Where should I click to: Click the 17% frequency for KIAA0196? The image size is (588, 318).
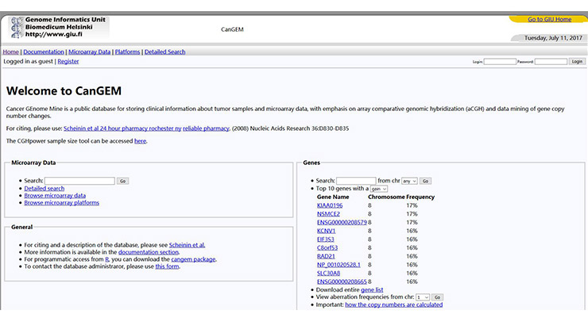coord(412,205)
